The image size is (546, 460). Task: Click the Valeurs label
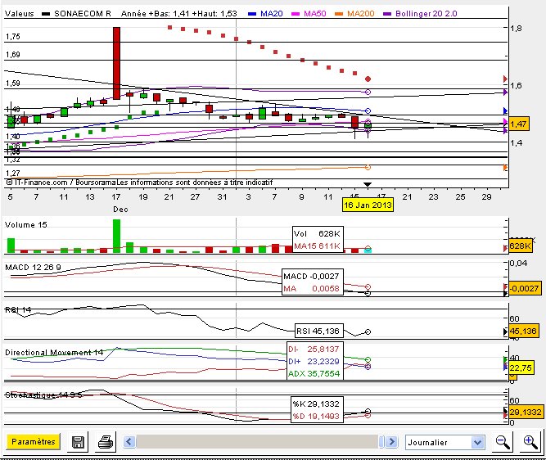click(20, 14)
